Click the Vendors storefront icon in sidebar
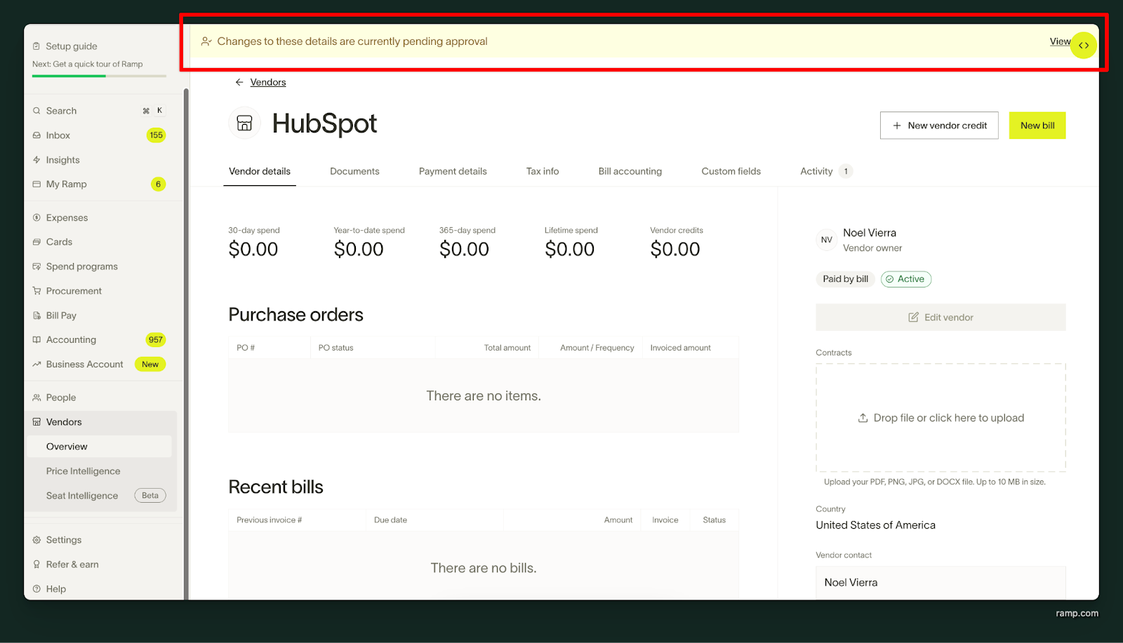 (36, 422)
